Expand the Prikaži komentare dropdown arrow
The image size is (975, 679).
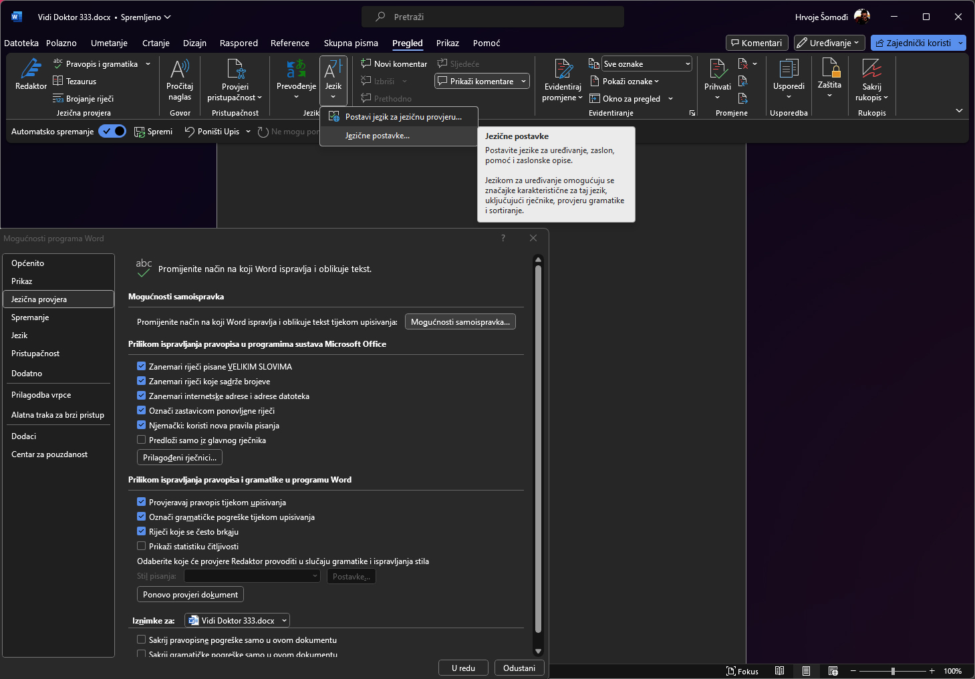(x=523, y=82)
